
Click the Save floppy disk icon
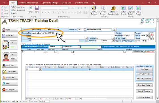pyautogui.click(x=37, y=8)
